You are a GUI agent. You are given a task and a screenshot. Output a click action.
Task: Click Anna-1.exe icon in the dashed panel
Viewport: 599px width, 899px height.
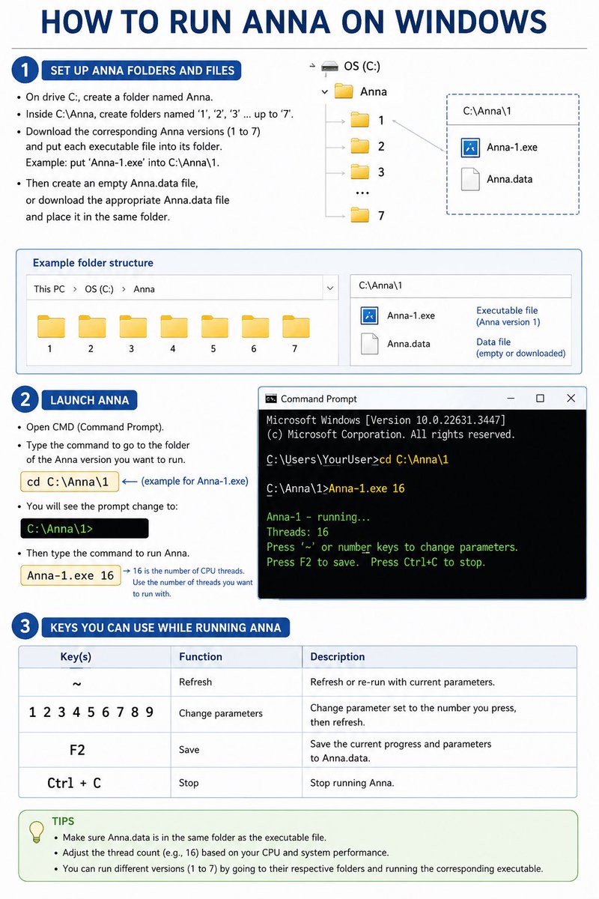click(x=470, y=147)
